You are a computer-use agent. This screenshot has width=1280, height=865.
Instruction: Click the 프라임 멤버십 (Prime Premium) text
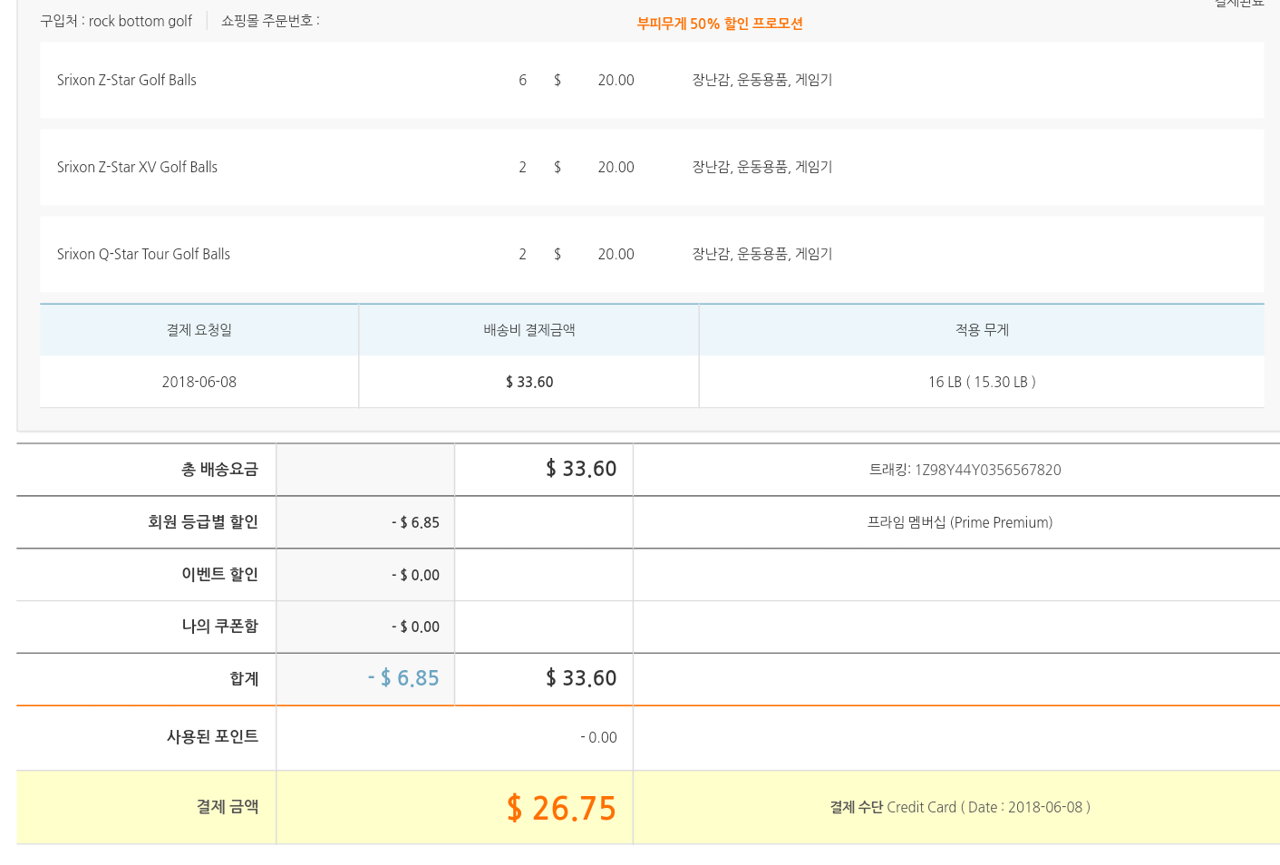[960, 522]
